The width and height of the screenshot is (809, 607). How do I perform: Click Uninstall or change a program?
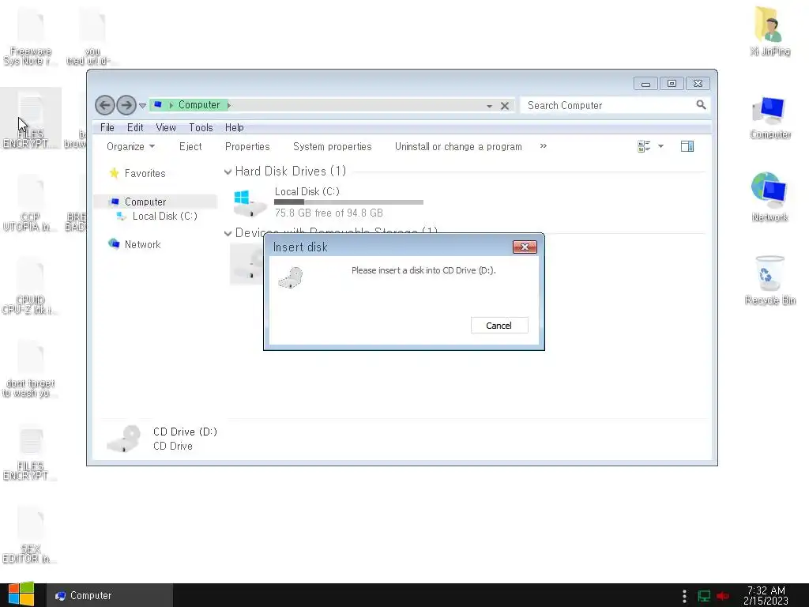[x=458, y=146]
